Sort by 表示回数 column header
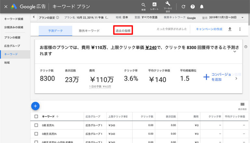The width and height of the screenshot is (250, 143). pos(171,116)
